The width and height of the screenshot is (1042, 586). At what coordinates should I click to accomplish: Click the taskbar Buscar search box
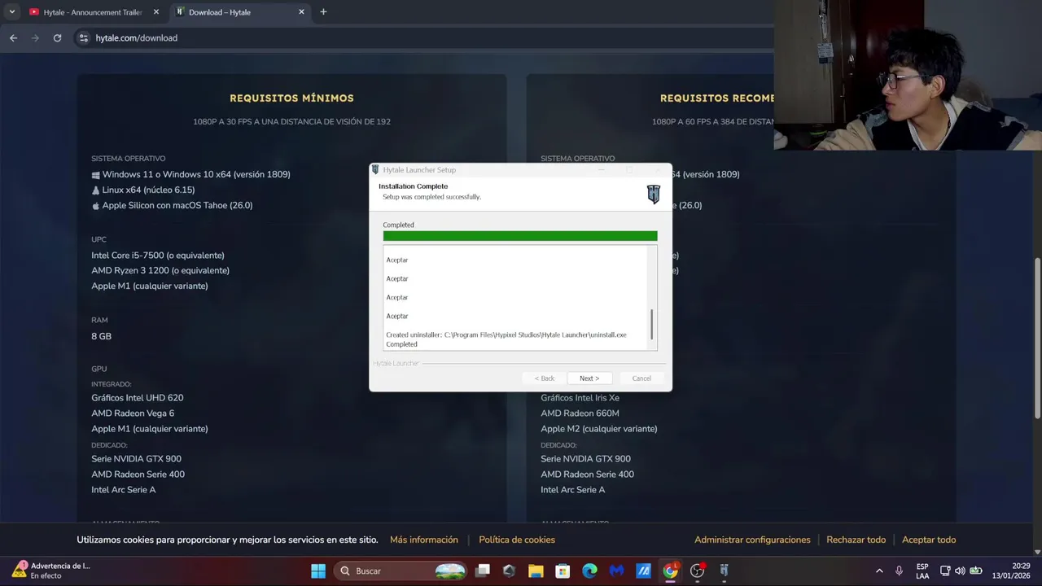(x=402, y=571)
